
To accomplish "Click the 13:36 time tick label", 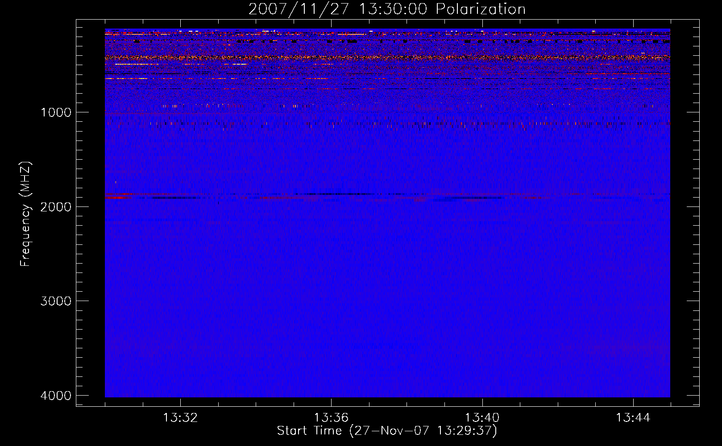I will click(331, 418).
